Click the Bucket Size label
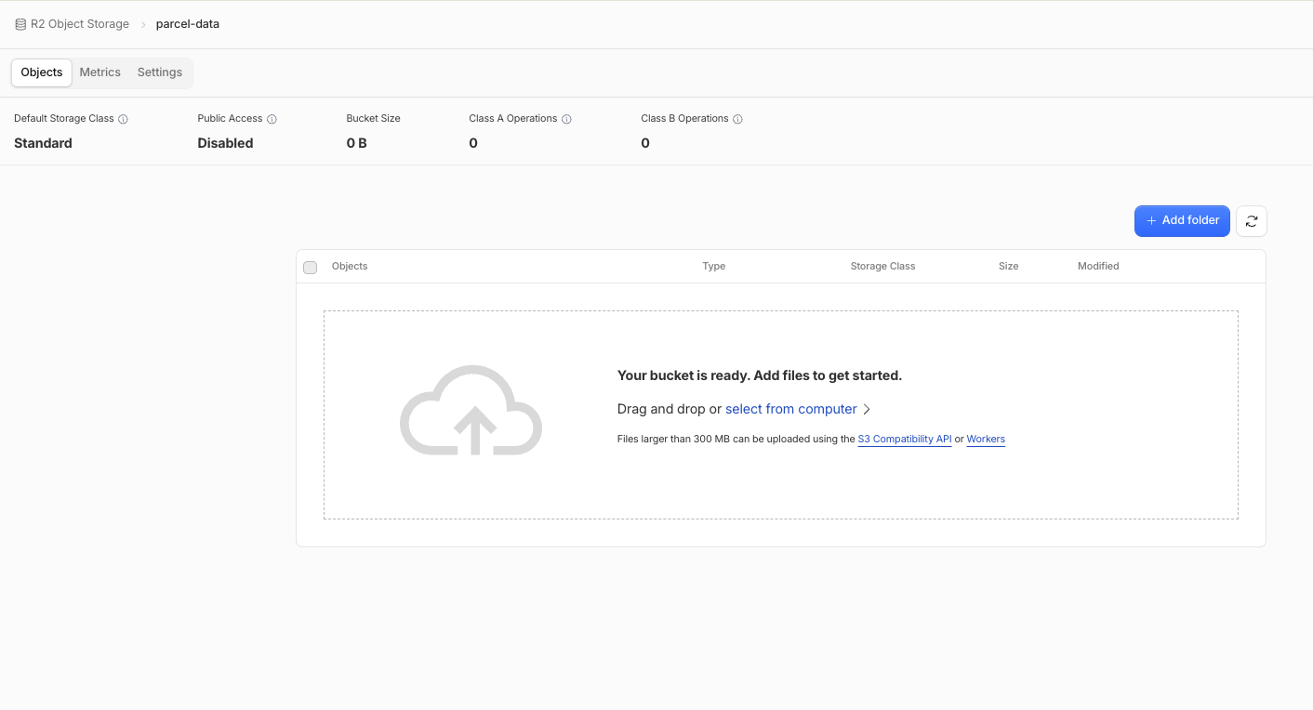This screenshot has height=710, width=1313. (x=374, y=119)
